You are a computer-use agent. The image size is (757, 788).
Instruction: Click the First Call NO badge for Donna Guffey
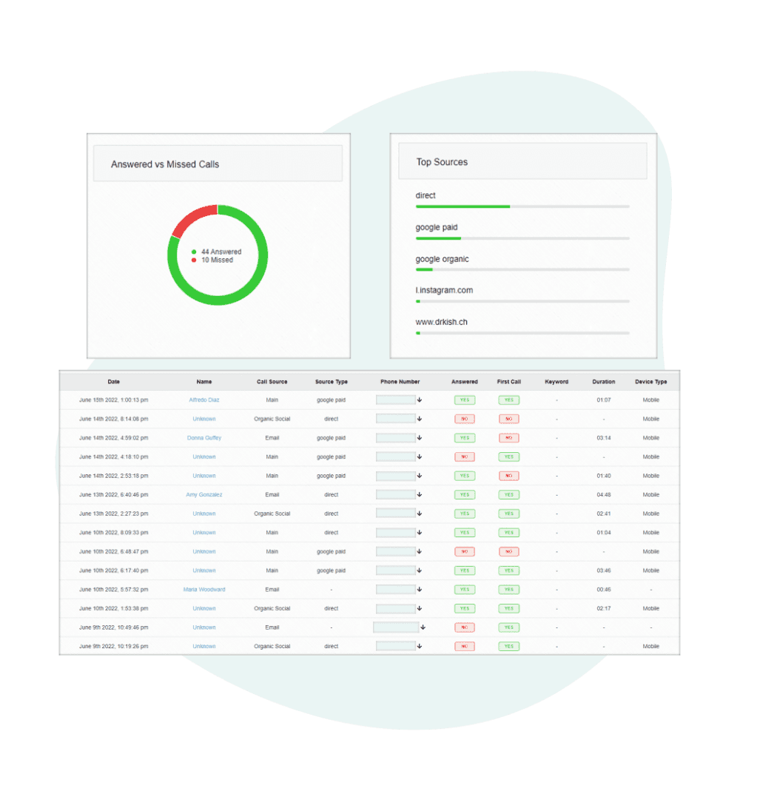click(508, 438)
